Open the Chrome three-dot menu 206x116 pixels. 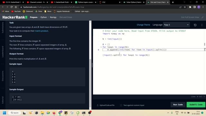point(203,7)
